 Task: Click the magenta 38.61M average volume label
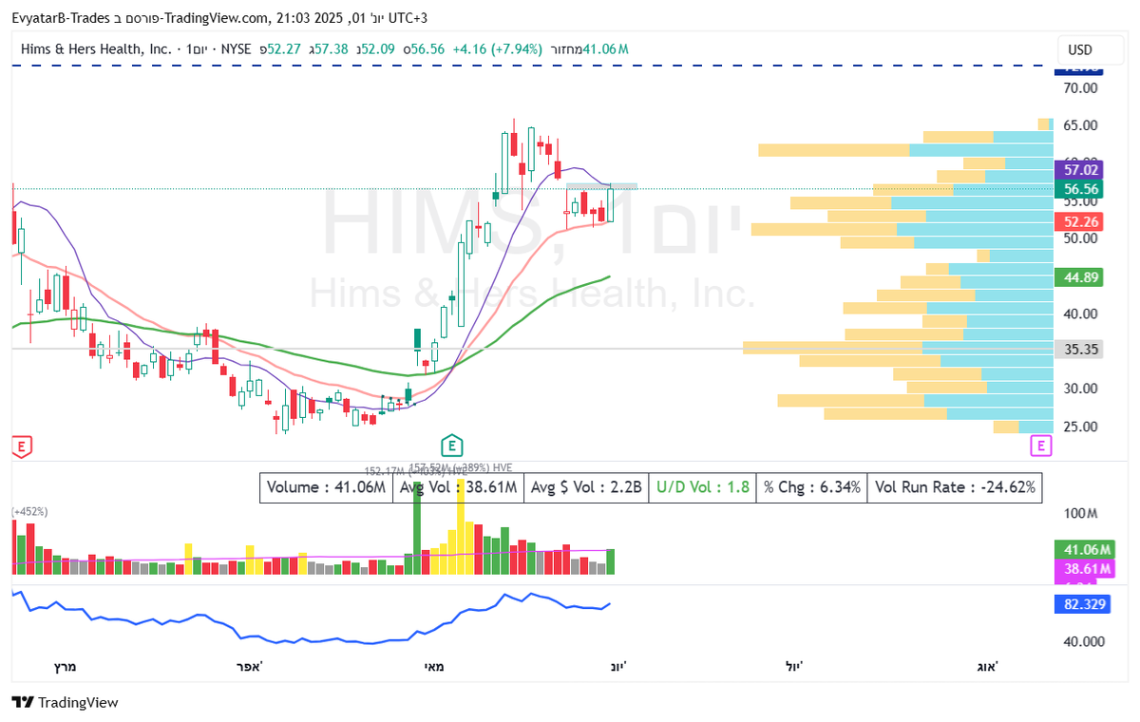coord(1083,569)
